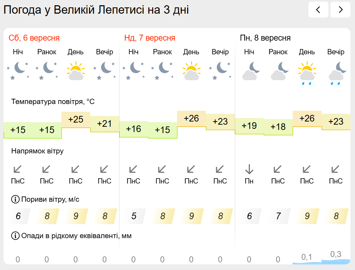
Task: Select the Пн, 8 вересня day header
Action: coord(265,38)
